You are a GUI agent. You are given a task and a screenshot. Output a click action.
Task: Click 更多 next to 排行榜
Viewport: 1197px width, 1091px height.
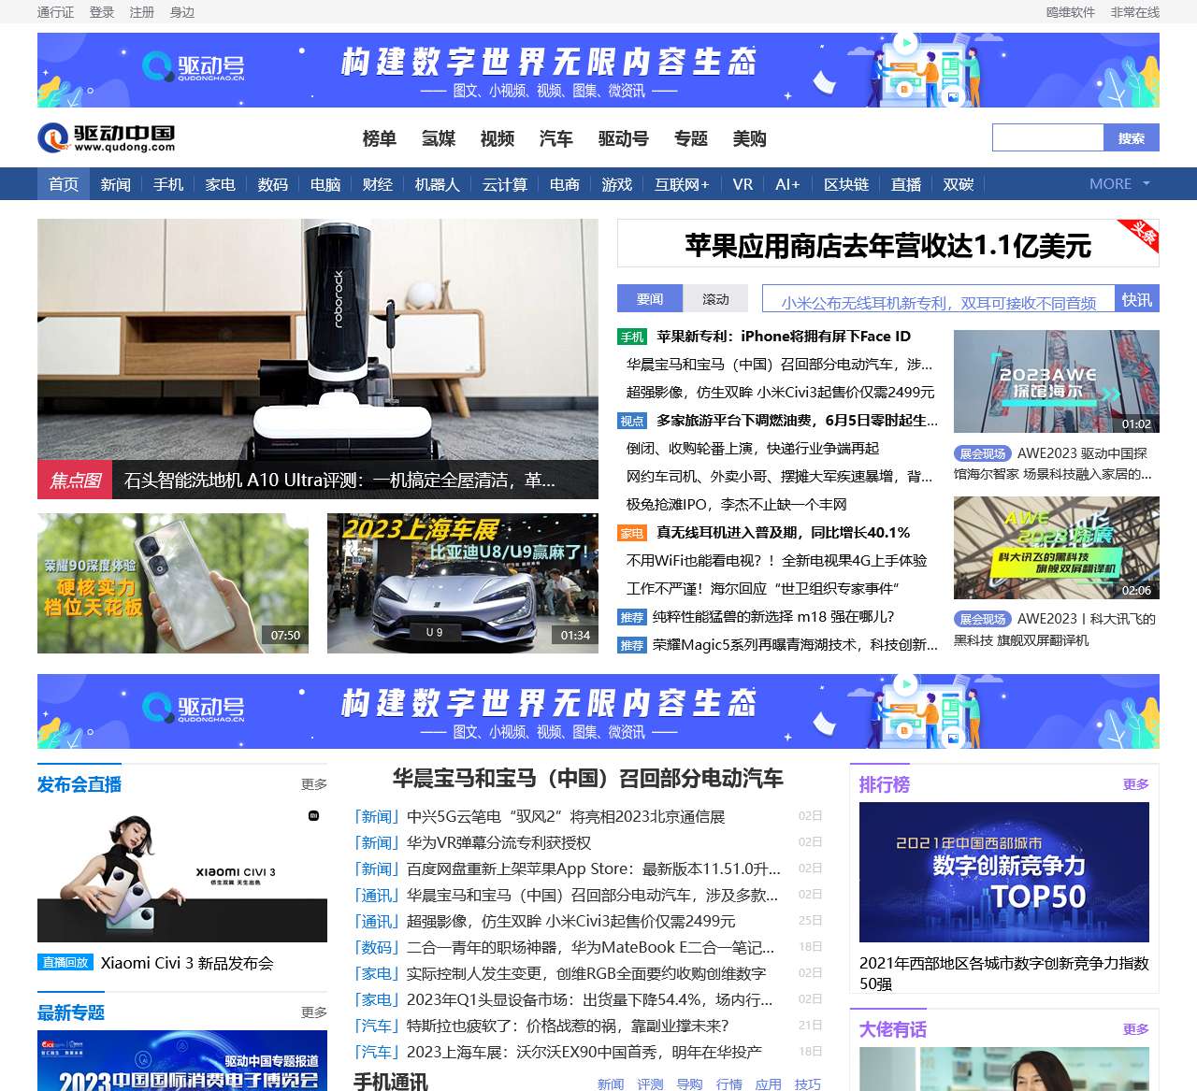1136,784
